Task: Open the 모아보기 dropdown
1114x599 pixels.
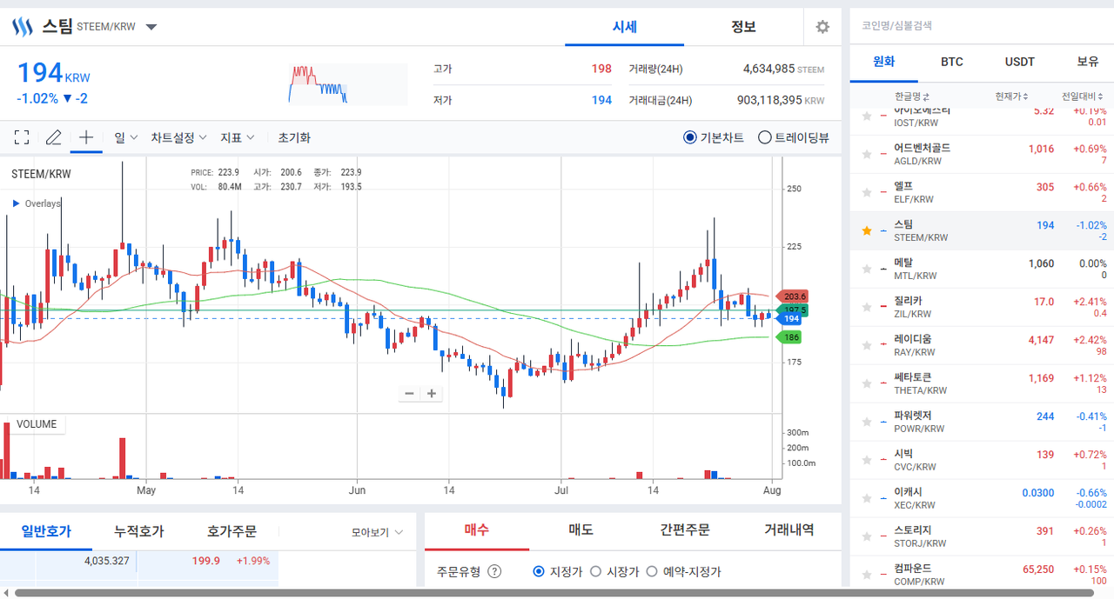Action: (377, 532)
